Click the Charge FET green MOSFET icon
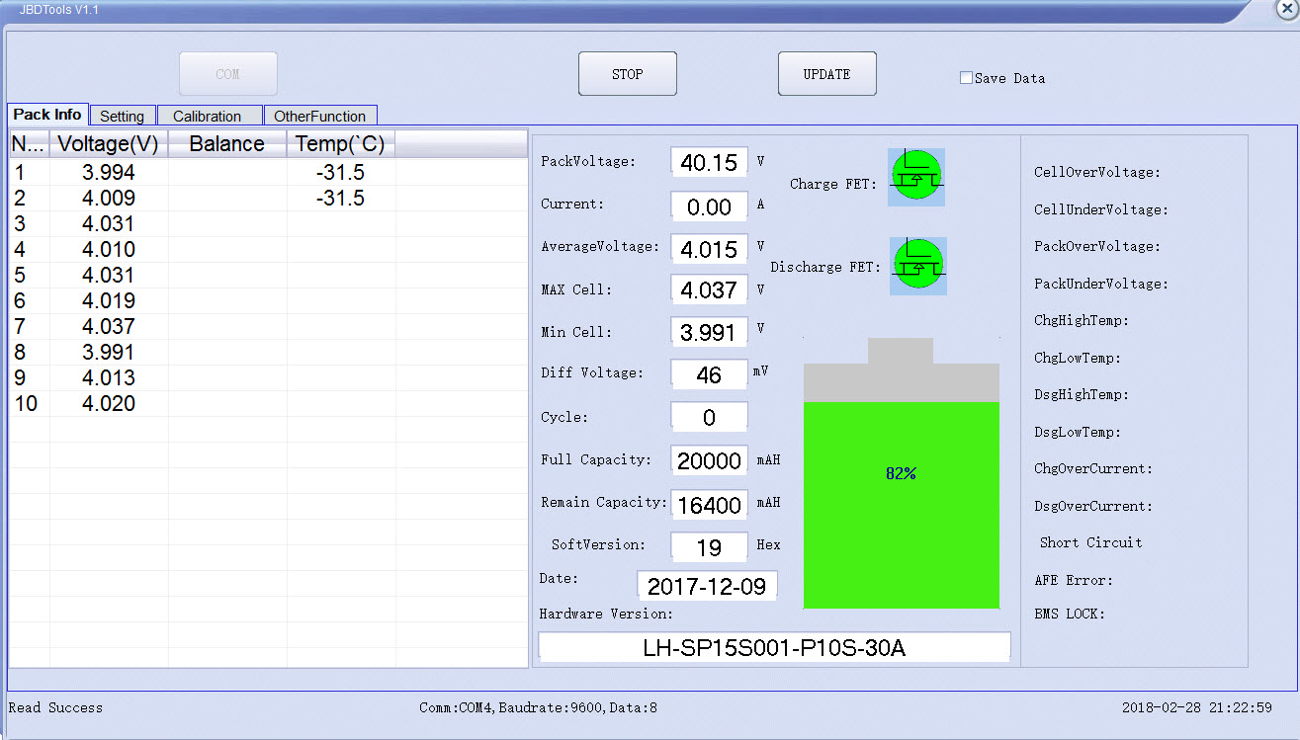Viewport: 1300px width, 740px height. pos(916,177)
